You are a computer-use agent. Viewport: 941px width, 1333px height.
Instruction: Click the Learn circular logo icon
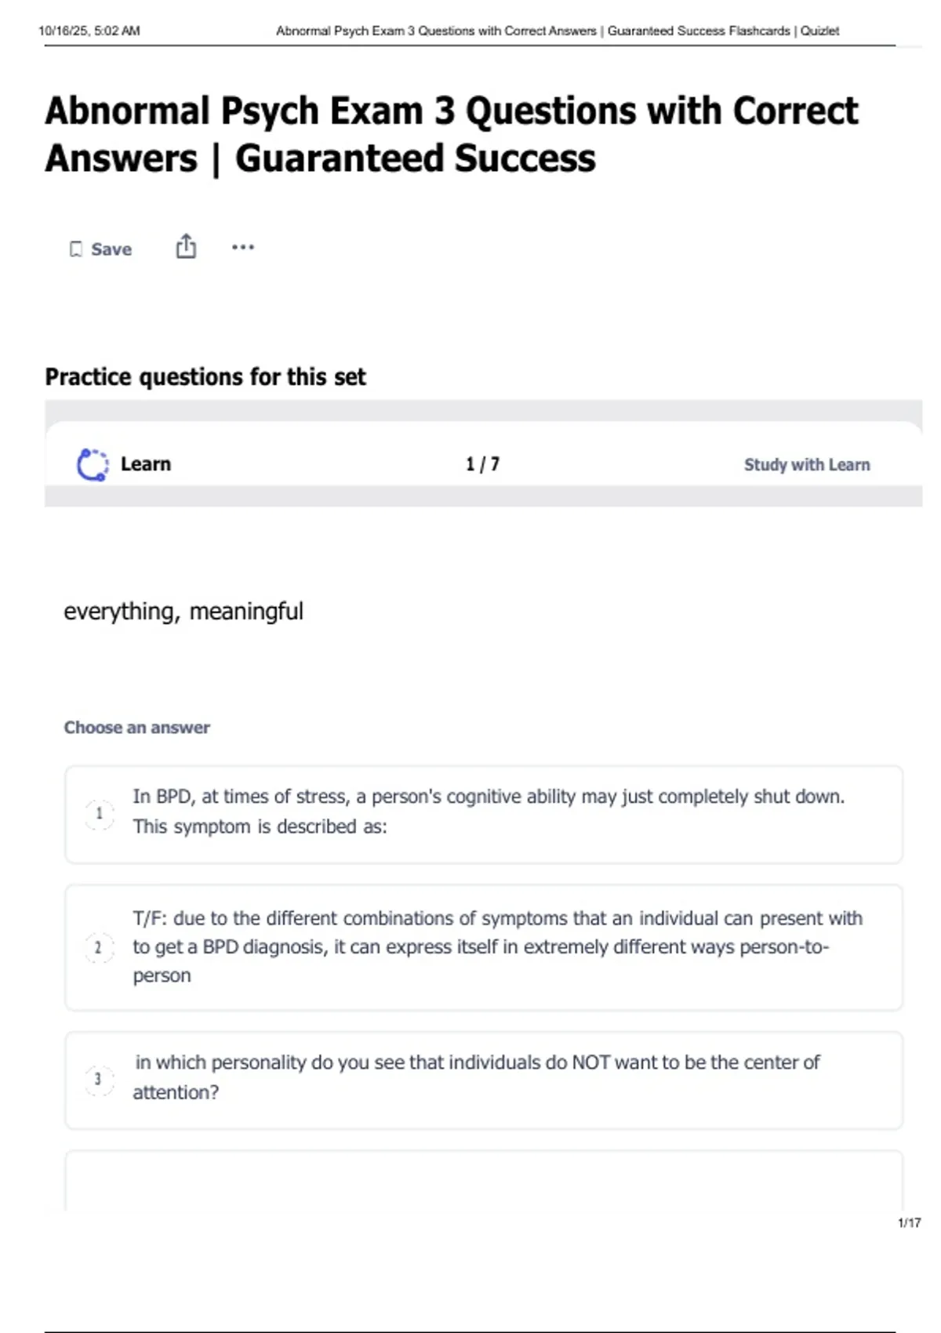pyautogui.click(x=93, y=464)
